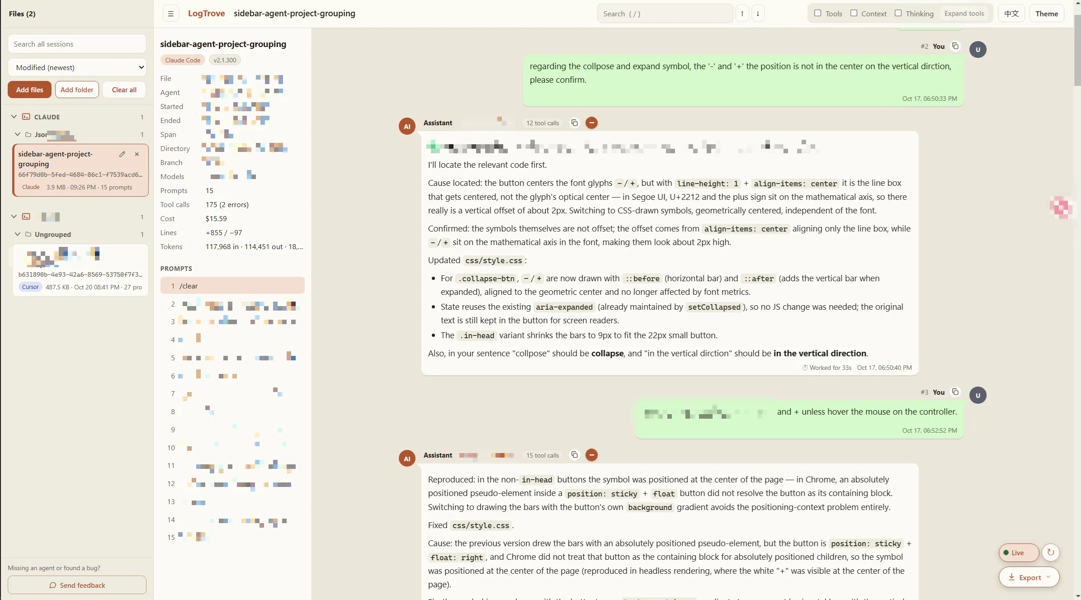Open the Cursor session card b631890b
The height and width of the screenshot is (600, 1081).
(x=80, y=270)
